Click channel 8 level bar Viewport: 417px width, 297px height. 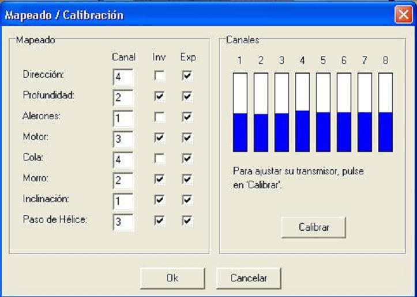(385, 112)
